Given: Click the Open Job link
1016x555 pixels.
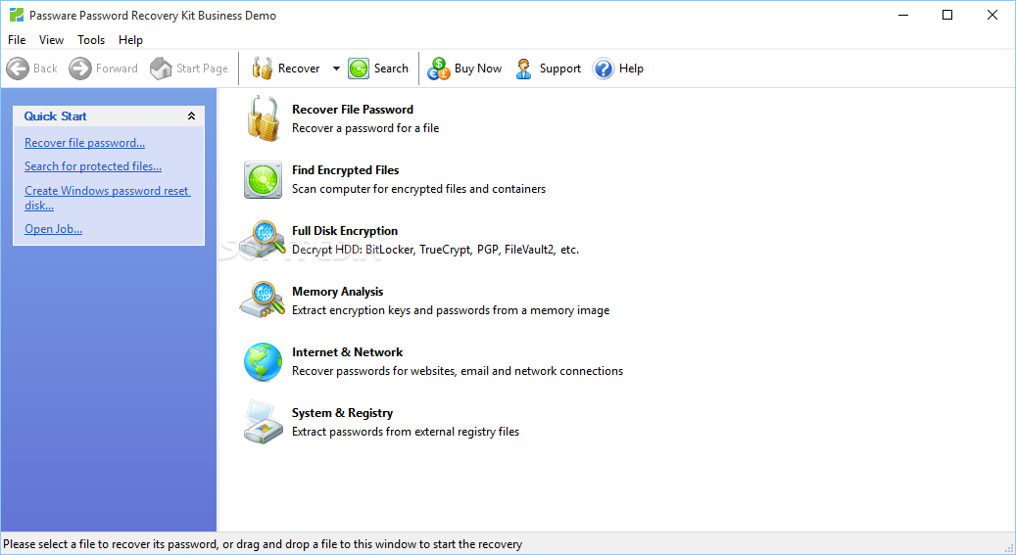Looking at the screenshot, I should pos(53,229).
